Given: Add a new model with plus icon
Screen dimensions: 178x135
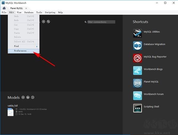Looking at the screenshot, I should [23, 97].
